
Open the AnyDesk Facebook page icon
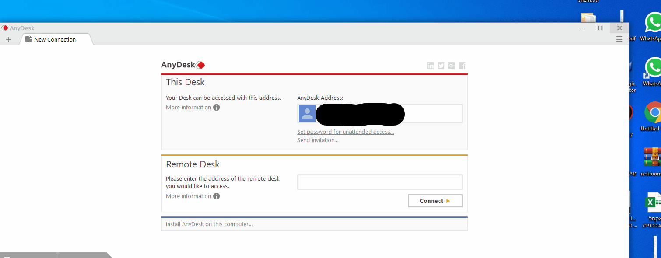pos(462,66)
